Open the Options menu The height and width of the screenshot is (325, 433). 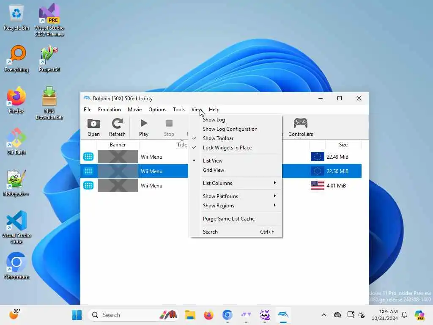coord(157,110)
